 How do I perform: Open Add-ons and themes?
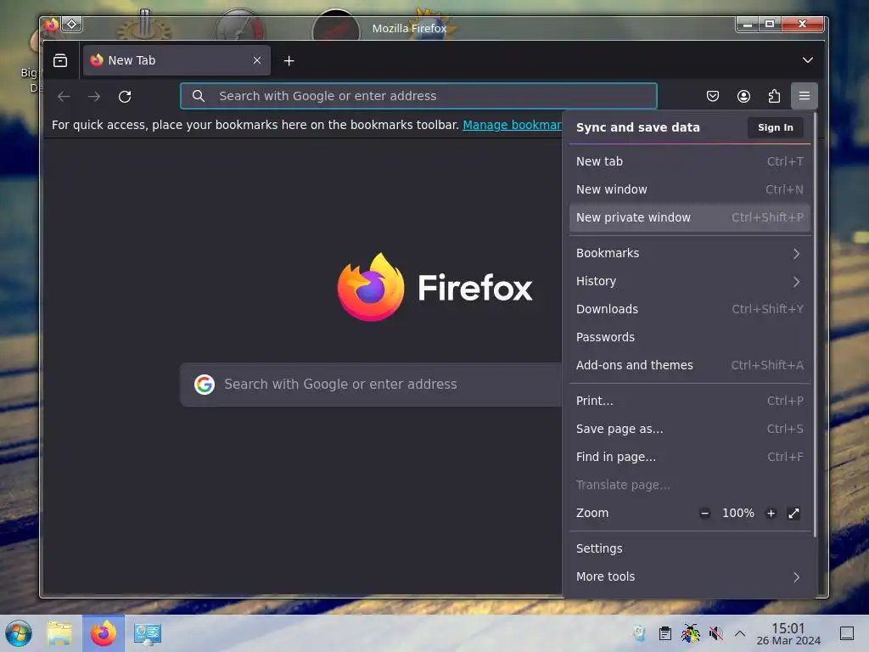pyautogui.click(x=689, y=365)
